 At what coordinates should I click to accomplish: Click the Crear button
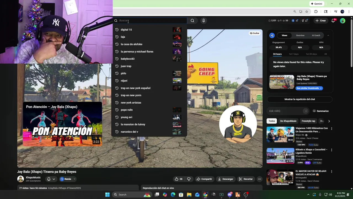click(x=320, y=20)
